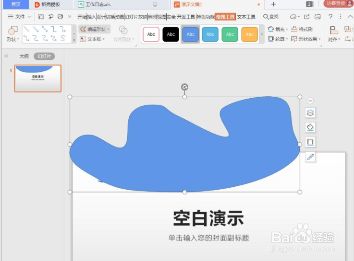The height and width of the screenshot is (261, 354).
Task: Add a new tab with plus button
Action: point(273,4)
